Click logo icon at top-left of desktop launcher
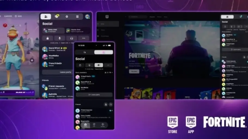Viewport: 248px width, 139px height. point(107,17)
